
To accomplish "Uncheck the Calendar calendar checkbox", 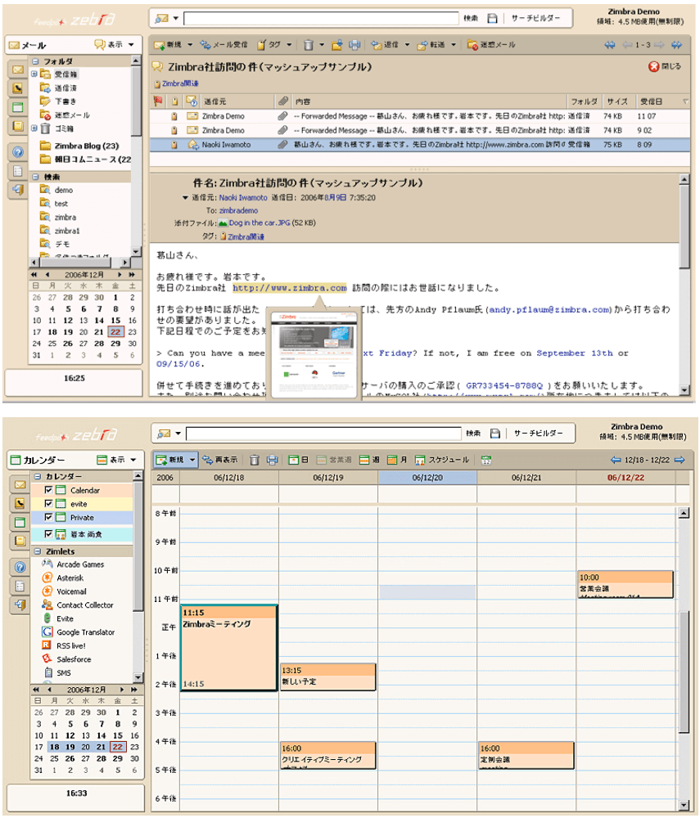I will click(x=48, y=490).
